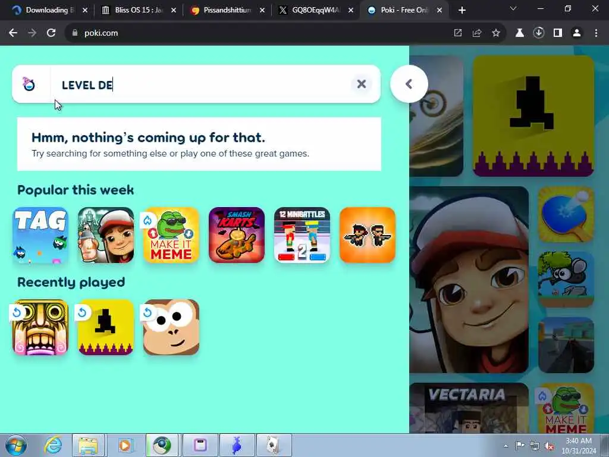Open Windows Media Player from taskbar
Screen dimensions: 609x457
tap(125, 445)
